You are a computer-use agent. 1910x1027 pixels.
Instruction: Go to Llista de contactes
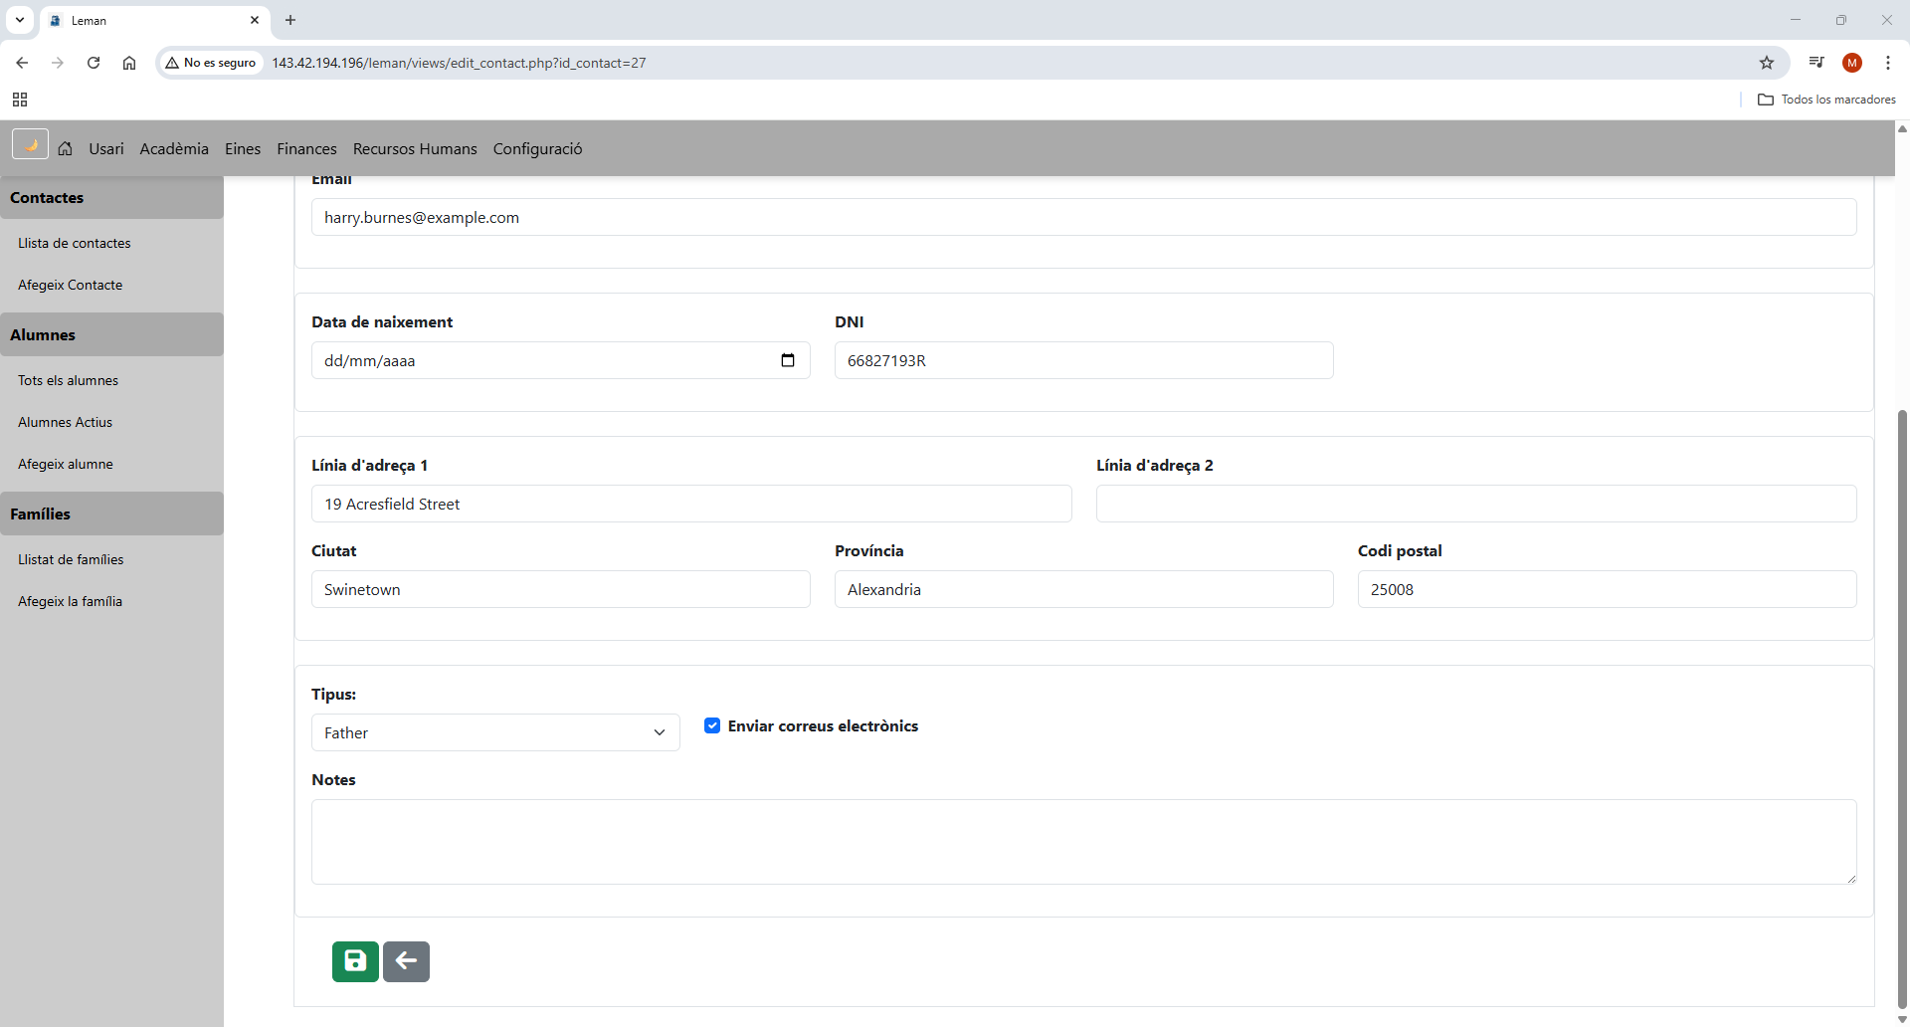pos(75,243)
